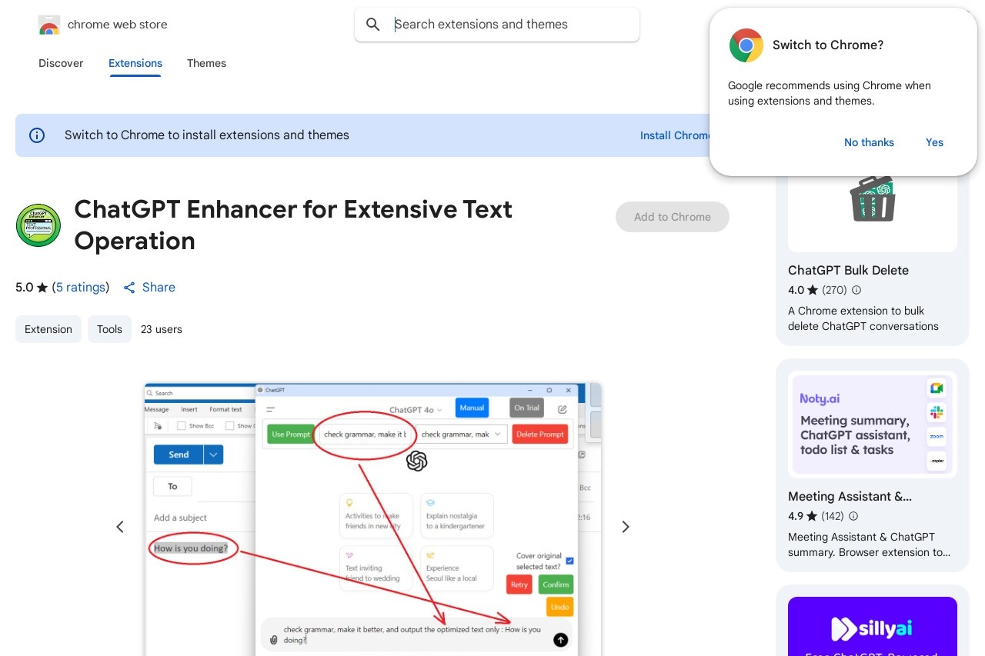
Task: Open the 5 ratings link
Action: 81,287
